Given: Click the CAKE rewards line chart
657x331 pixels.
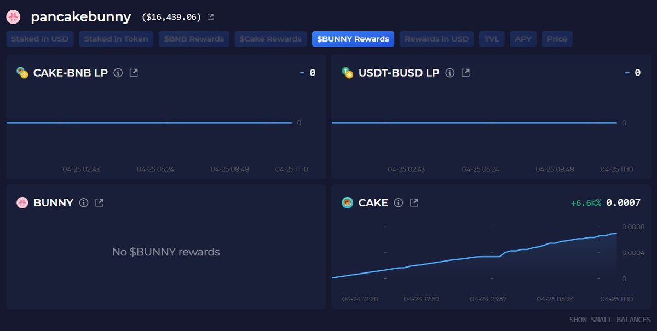Looking at the screenshot, I should point(474,255).
